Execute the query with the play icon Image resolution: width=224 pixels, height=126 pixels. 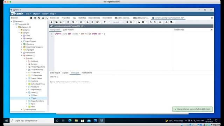[131, 22]
